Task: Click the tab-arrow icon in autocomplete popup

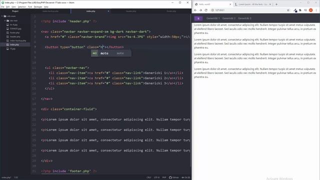Action: coord(94,53)
